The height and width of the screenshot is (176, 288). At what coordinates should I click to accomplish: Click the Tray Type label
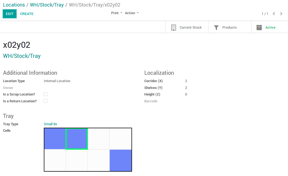point(10,124)
